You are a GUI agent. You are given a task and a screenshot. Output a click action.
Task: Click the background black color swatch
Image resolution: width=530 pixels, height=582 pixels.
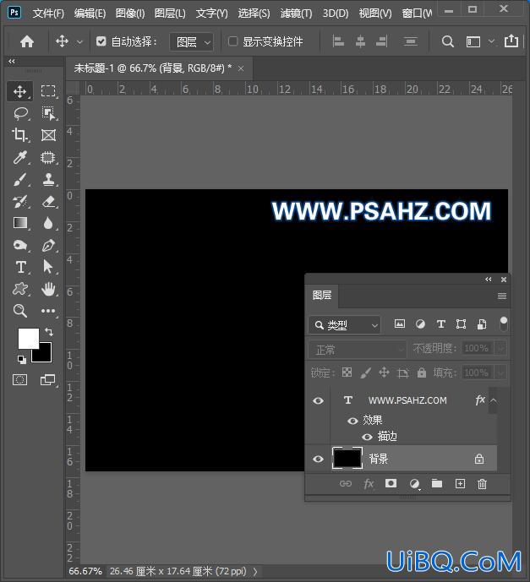pyautogui.click(x=44, y=355)
